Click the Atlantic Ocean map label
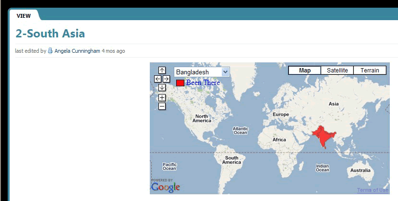 pyautogui.click(x=241, y=130)
